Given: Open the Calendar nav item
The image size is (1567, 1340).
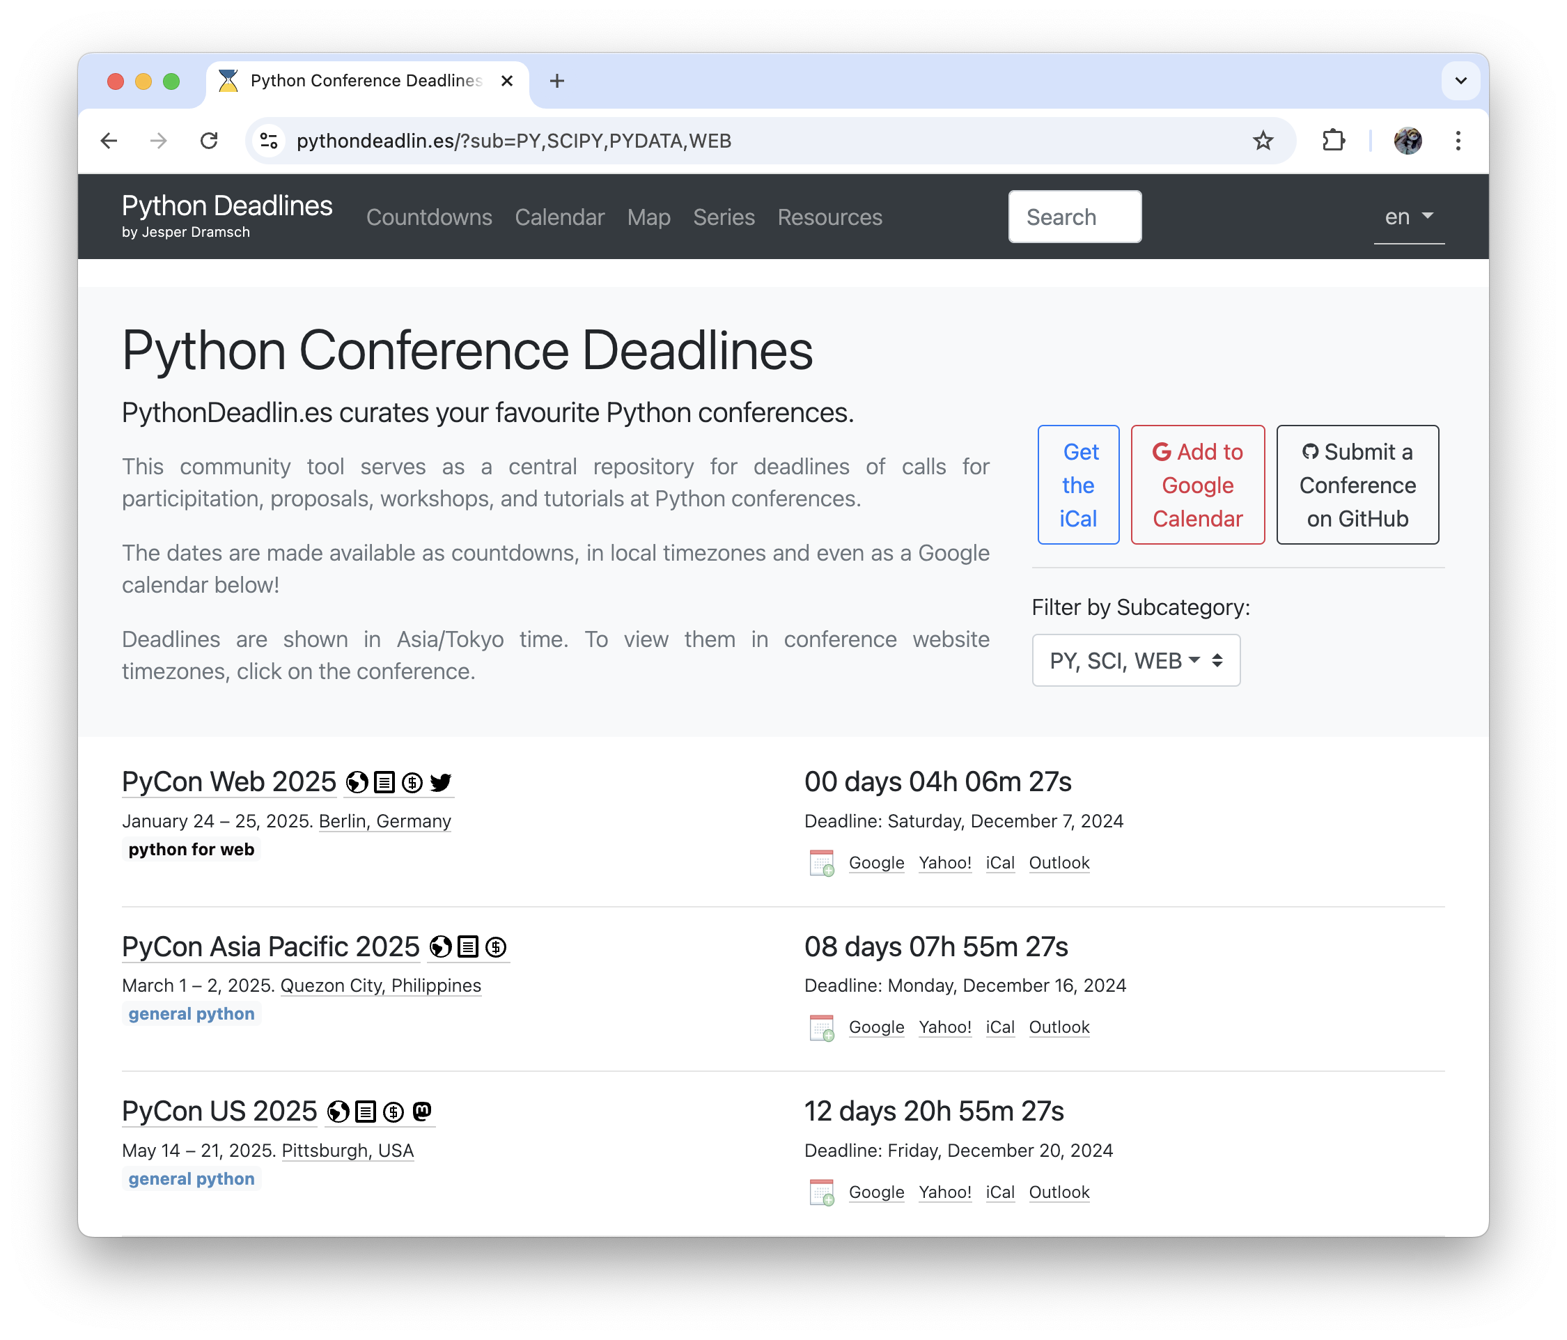Looking at the screenshot, I should click(x=559, y=217).
